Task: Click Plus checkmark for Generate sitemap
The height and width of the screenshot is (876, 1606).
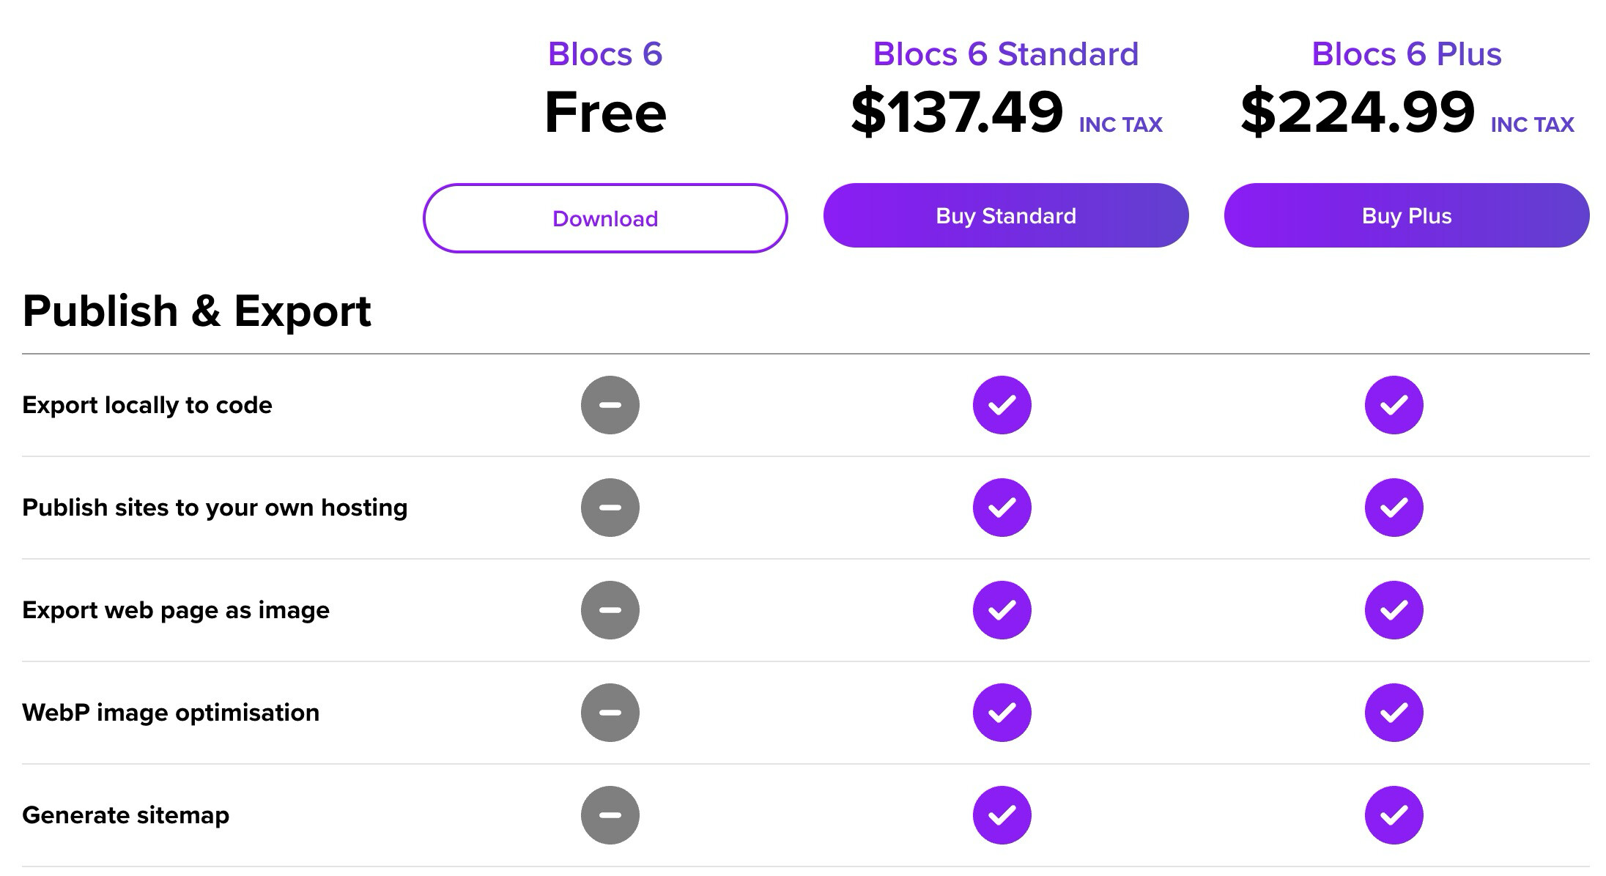Action: [x=1394, y=815]
